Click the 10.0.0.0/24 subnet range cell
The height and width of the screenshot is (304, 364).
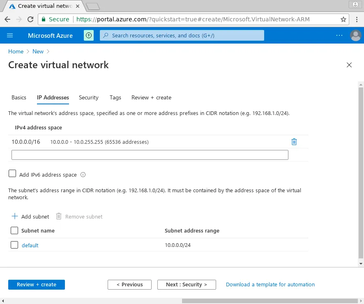point(177,245)
